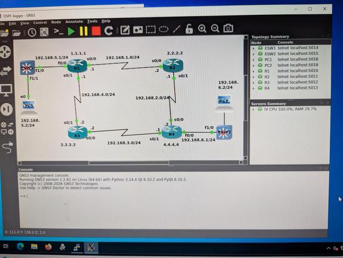Open the Annotate menu
Screen dimensions: 343x258
point(74,22)
